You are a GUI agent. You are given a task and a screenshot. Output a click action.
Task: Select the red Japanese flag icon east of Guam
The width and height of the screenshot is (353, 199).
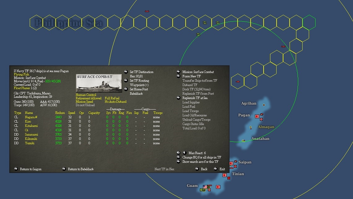click(218, 187)
